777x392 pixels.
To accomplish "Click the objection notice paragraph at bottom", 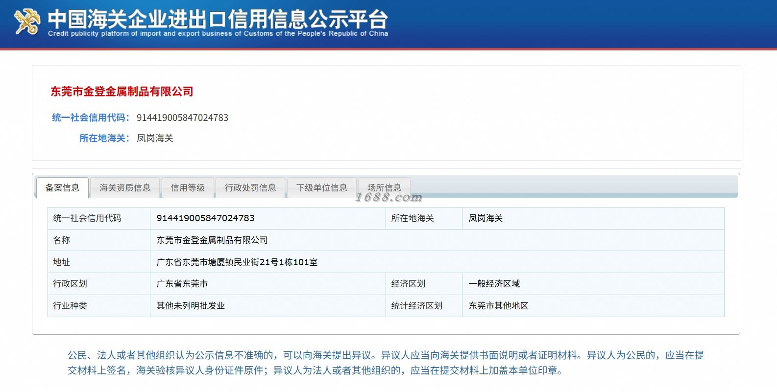I will tap(386, 363).
